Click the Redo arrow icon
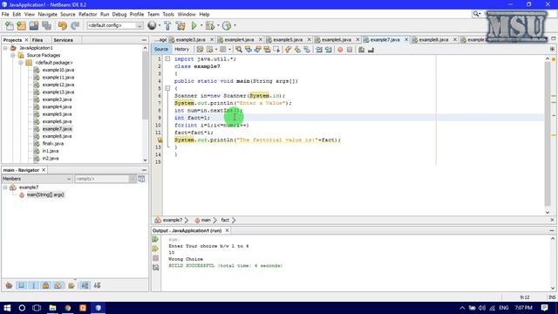The width and height of the screenshot is (558, 314). tap(75, 25)
